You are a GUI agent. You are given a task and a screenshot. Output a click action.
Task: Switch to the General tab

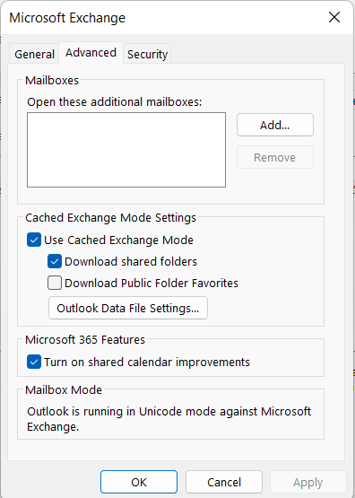tap(34, 55)
